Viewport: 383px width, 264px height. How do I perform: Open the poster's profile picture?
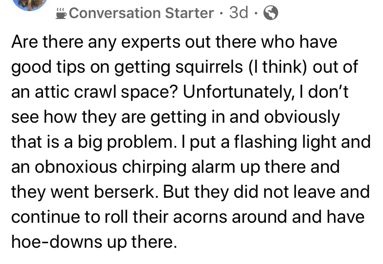30,5
